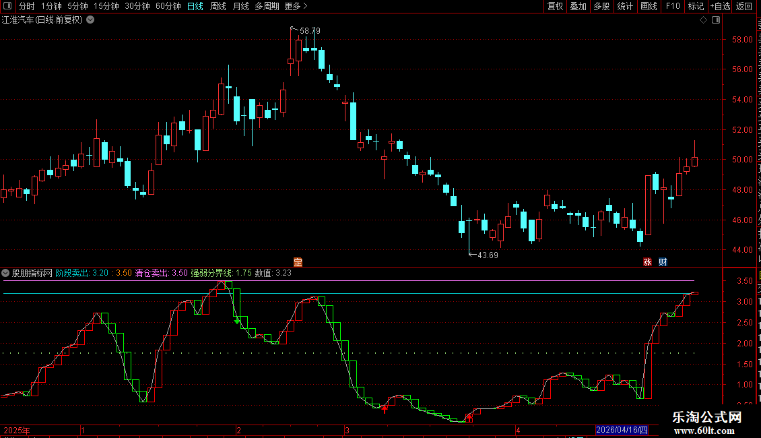Image resolution: width=761 pixels, height=438 pixels.
Task: Select the 5分钟 period tab
Action: coord(77,6)
